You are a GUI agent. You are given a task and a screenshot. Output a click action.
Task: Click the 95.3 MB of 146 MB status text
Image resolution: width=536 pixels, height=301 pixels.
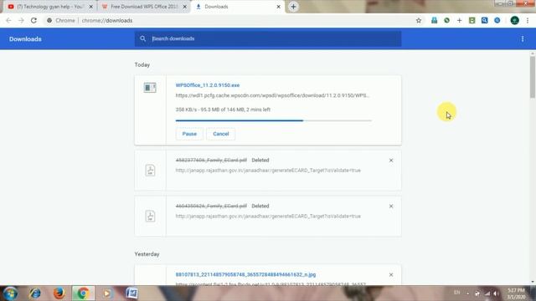click(223, 110)
